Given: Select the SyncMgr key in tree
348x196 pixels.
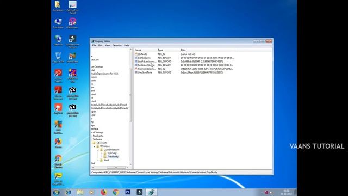Looking at the screenshot, I should point(112,153).
